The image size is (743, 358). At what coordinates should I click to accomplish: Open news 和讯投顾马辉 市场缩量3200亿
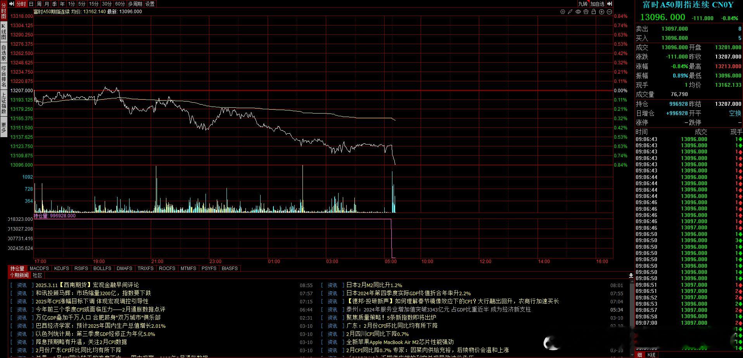tap(93, 293)
